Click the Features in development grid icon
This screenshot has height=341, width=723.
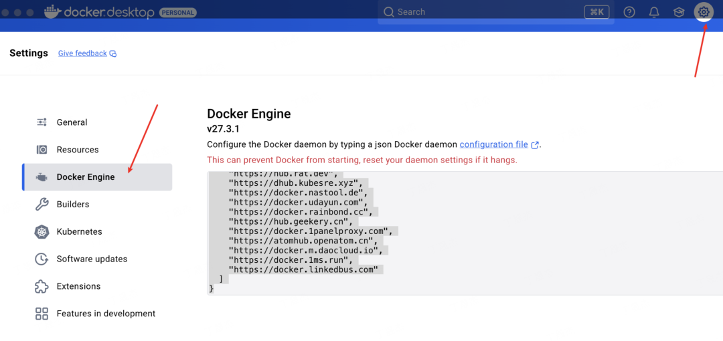point(42,314)
